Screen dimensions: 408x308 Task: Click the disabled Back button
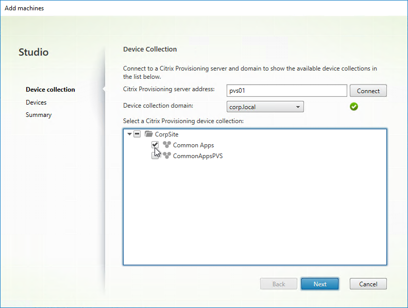tap(279, 284)
